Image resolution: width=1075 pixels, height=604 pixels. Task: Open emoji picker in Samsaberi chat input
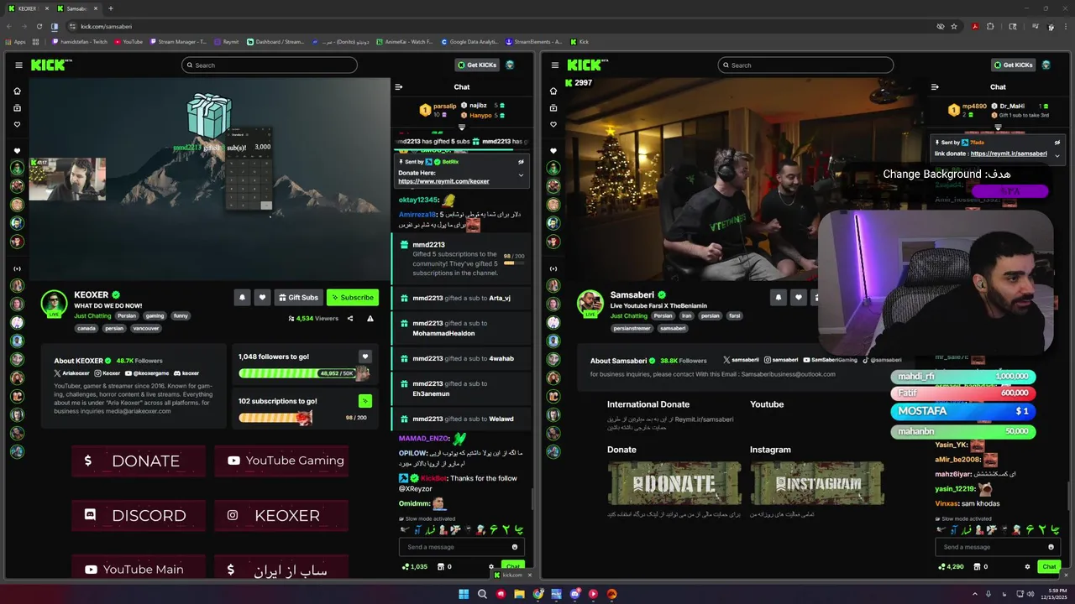1051,547
